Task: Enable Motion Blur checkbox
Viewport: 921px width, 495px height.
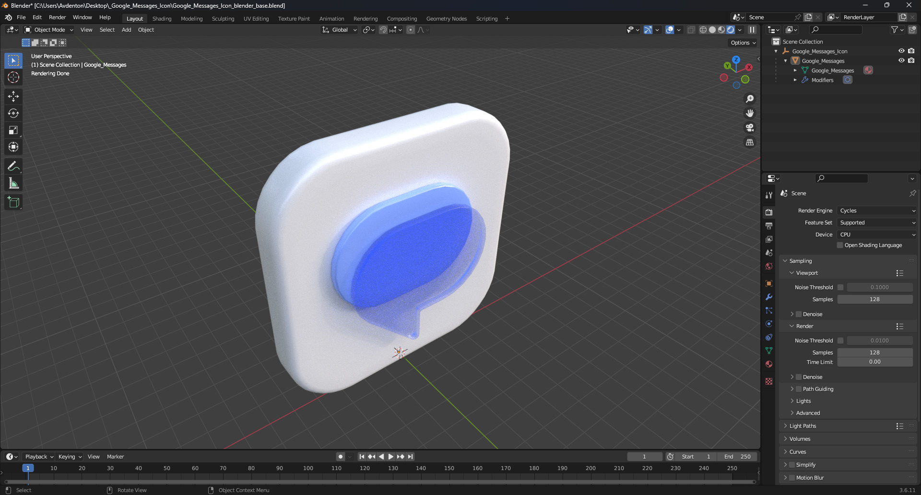Action: (x=792, y=478)
